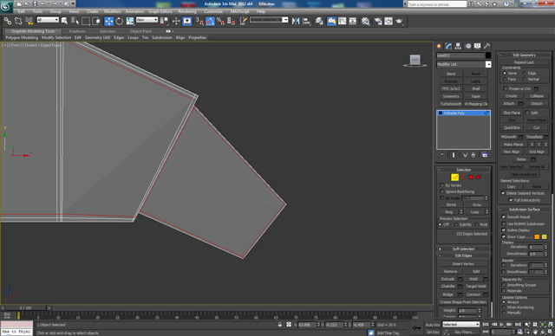Click the Mirror tool icon
This screenshot has width=555, height=336.
pyautogui.click(x=296, y=21)
